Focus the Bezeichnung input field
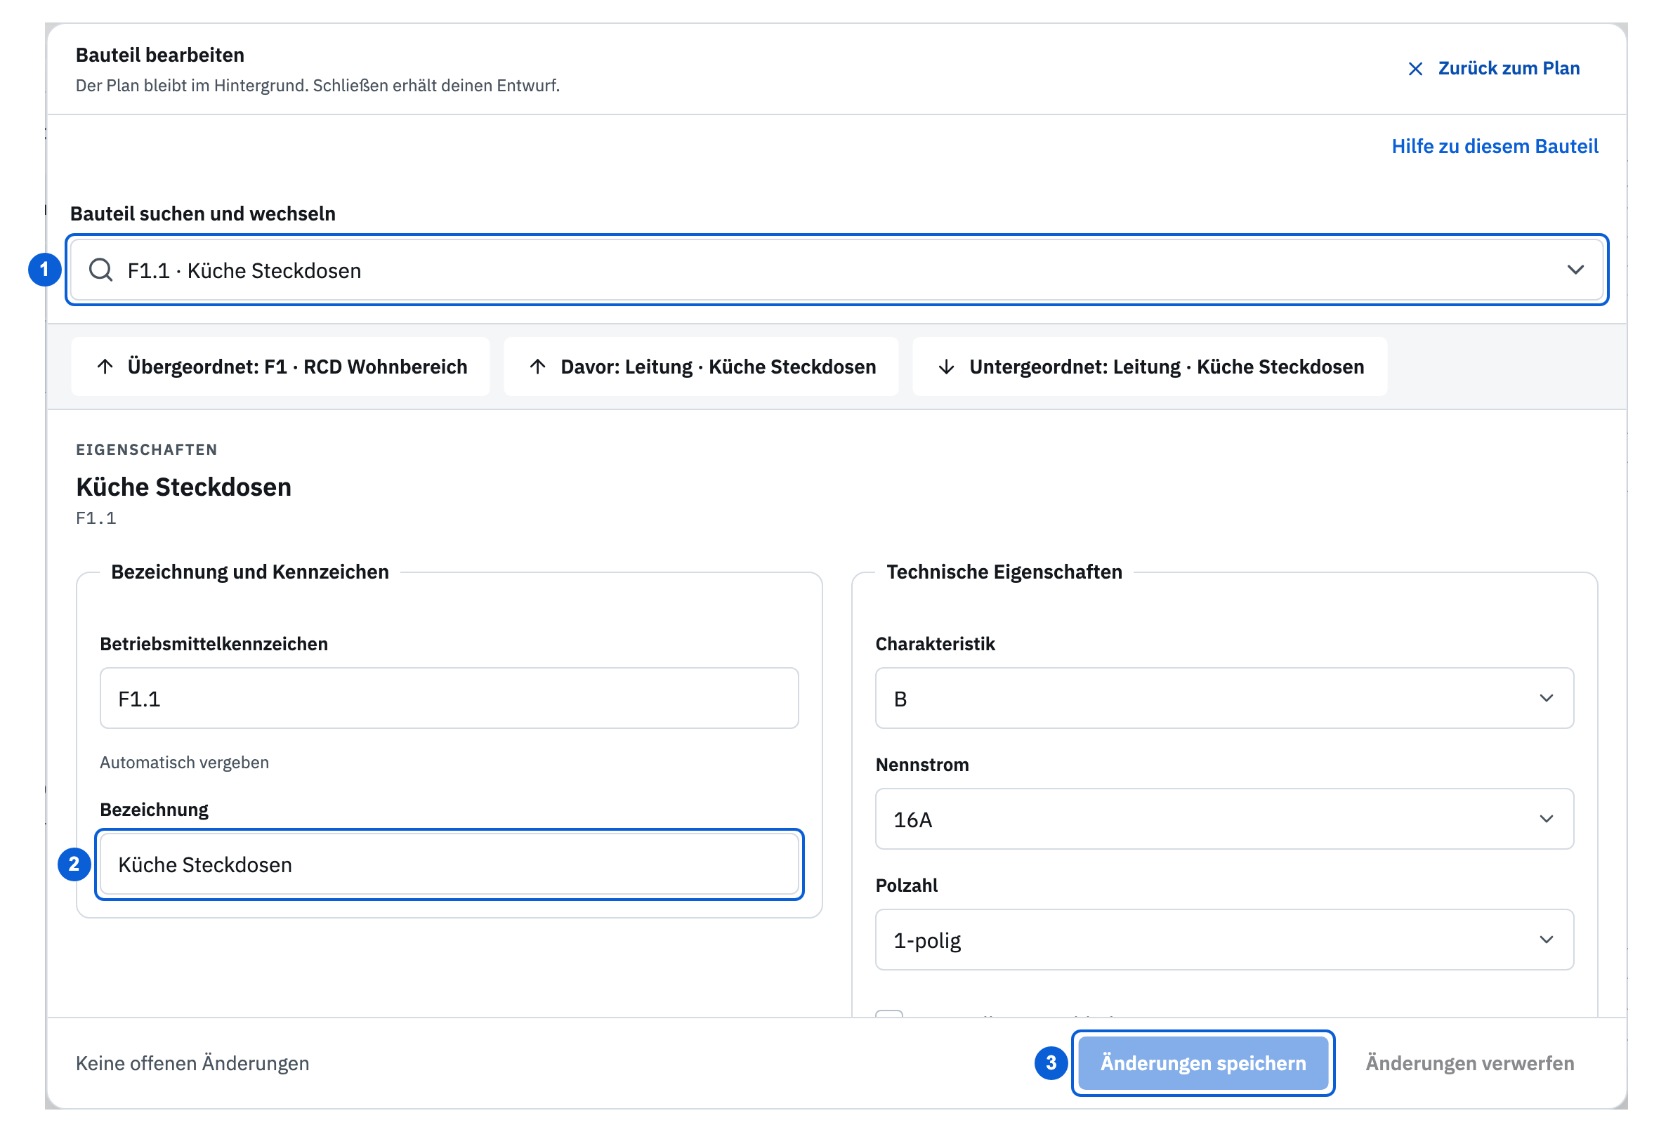 (x=450, y=864)
